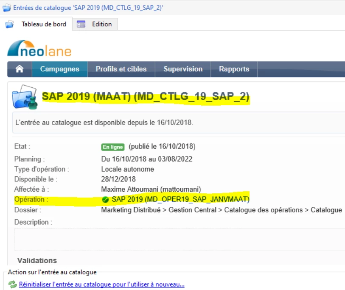Click the date '28/12/2018' beside Disponible le
The height and width of the screenshot is (290, 345).
[118, 179]
